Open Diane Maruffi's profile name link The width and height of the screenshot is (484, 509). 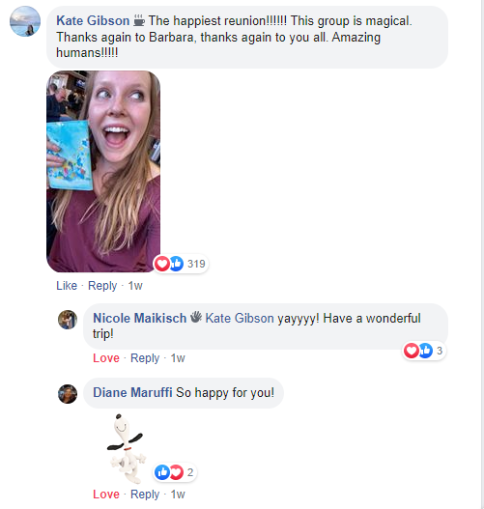132,392
